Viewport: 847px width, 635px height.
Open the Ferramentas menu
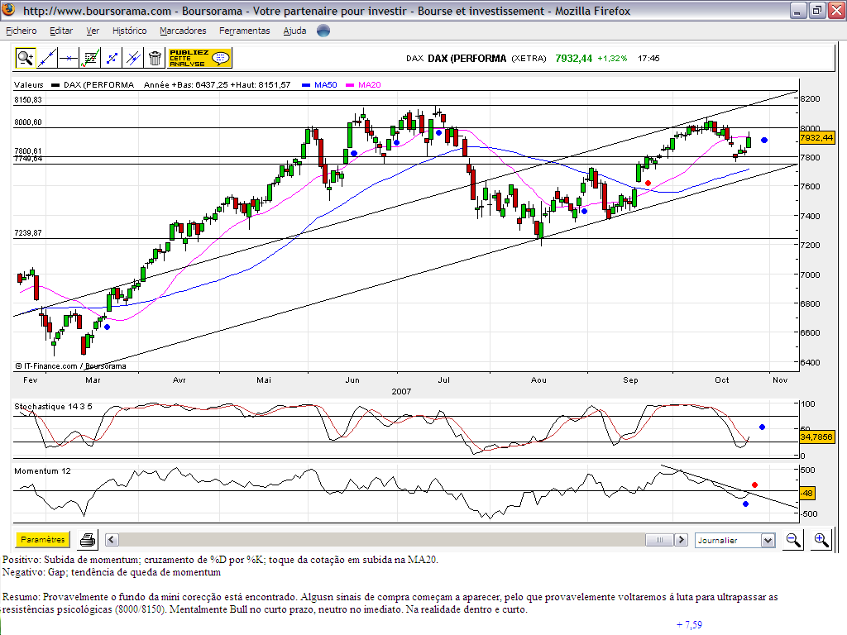click(x=244, y=31)
